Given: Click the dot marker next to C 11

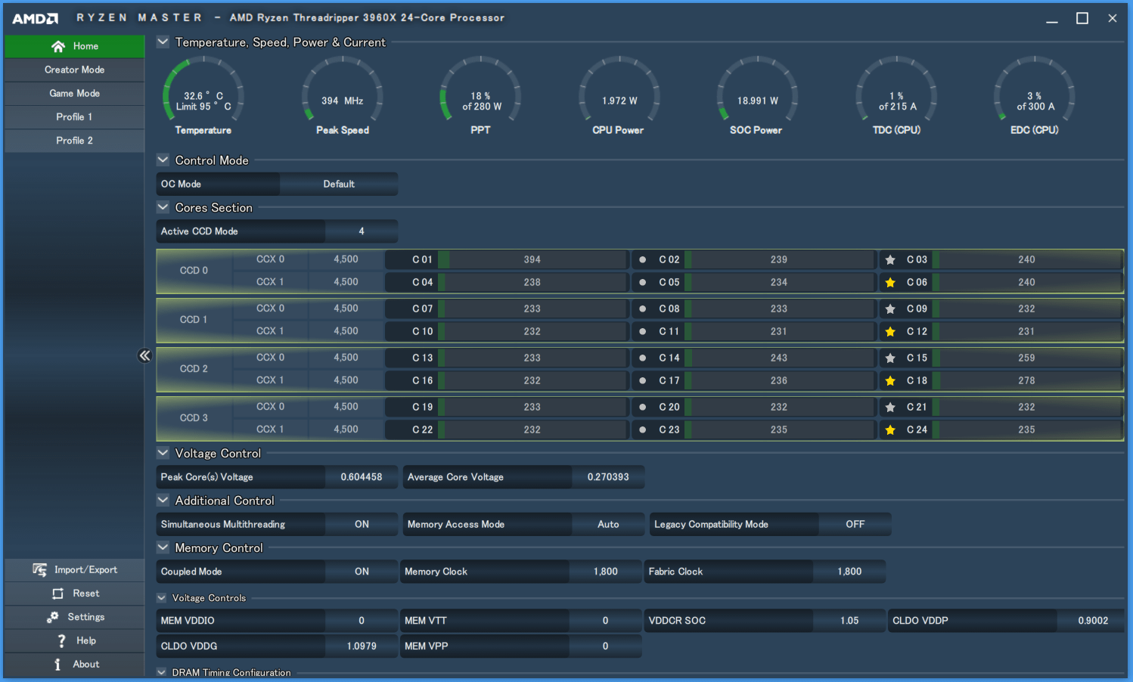Looking at the screenshot, I should coord(642,331).
